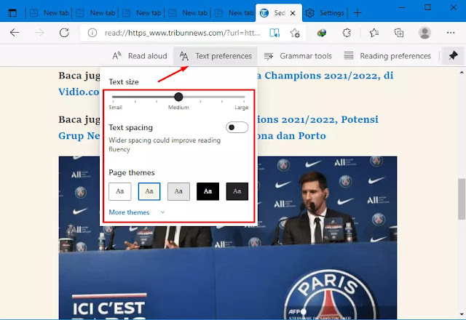The height and width of the screenshot is (320, 466).
Task: Open the vertical tabs panel icon
Action: (12, 13)
